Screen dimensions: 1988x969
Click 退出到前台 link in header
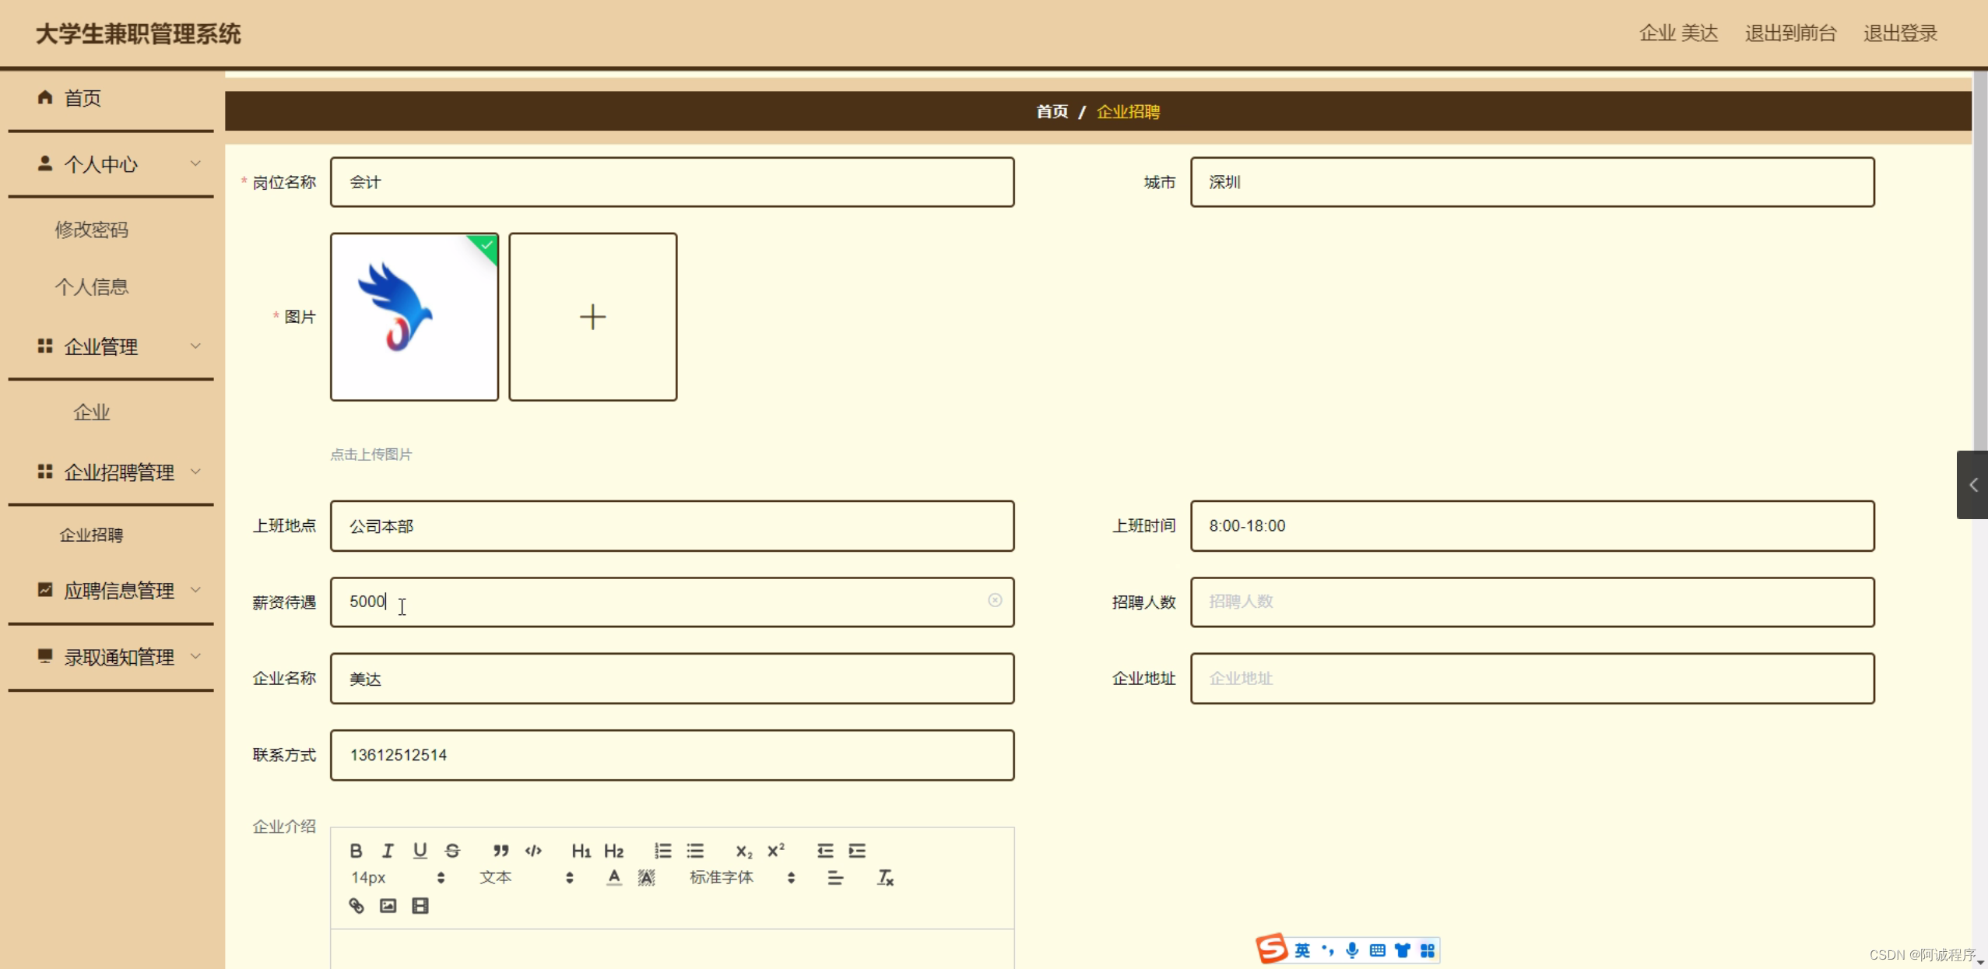click(x=1790, y=33)
